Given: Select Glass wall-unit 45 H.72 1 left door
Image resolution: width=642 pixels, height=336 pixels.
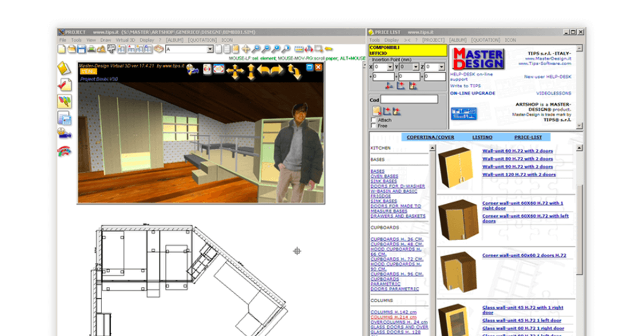Looking at the screenshot, I should (x=522, y=320).
